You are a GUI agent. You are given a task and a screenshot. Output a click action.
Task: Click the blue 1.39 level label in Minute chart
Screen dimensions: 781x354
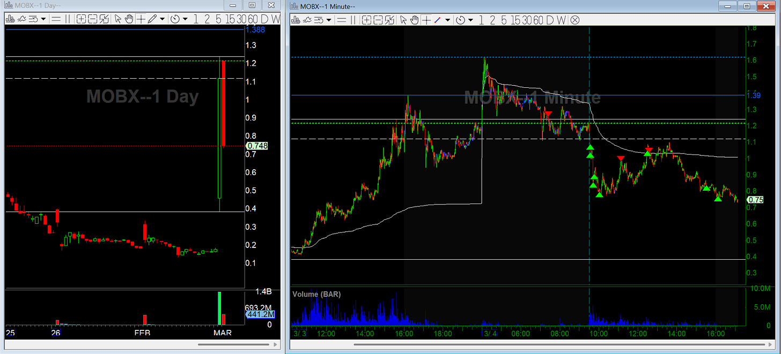754,95
